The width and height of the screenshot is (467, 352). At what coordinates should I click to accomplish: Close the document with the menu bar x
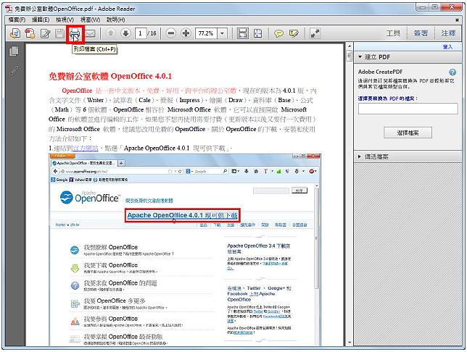click(x=457, y=20)
